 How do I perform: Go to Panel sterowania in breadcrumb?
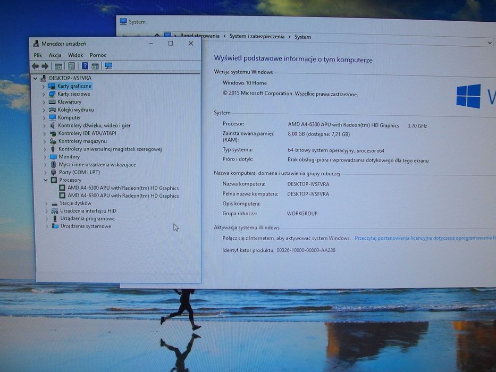click(x=199, y=36)
